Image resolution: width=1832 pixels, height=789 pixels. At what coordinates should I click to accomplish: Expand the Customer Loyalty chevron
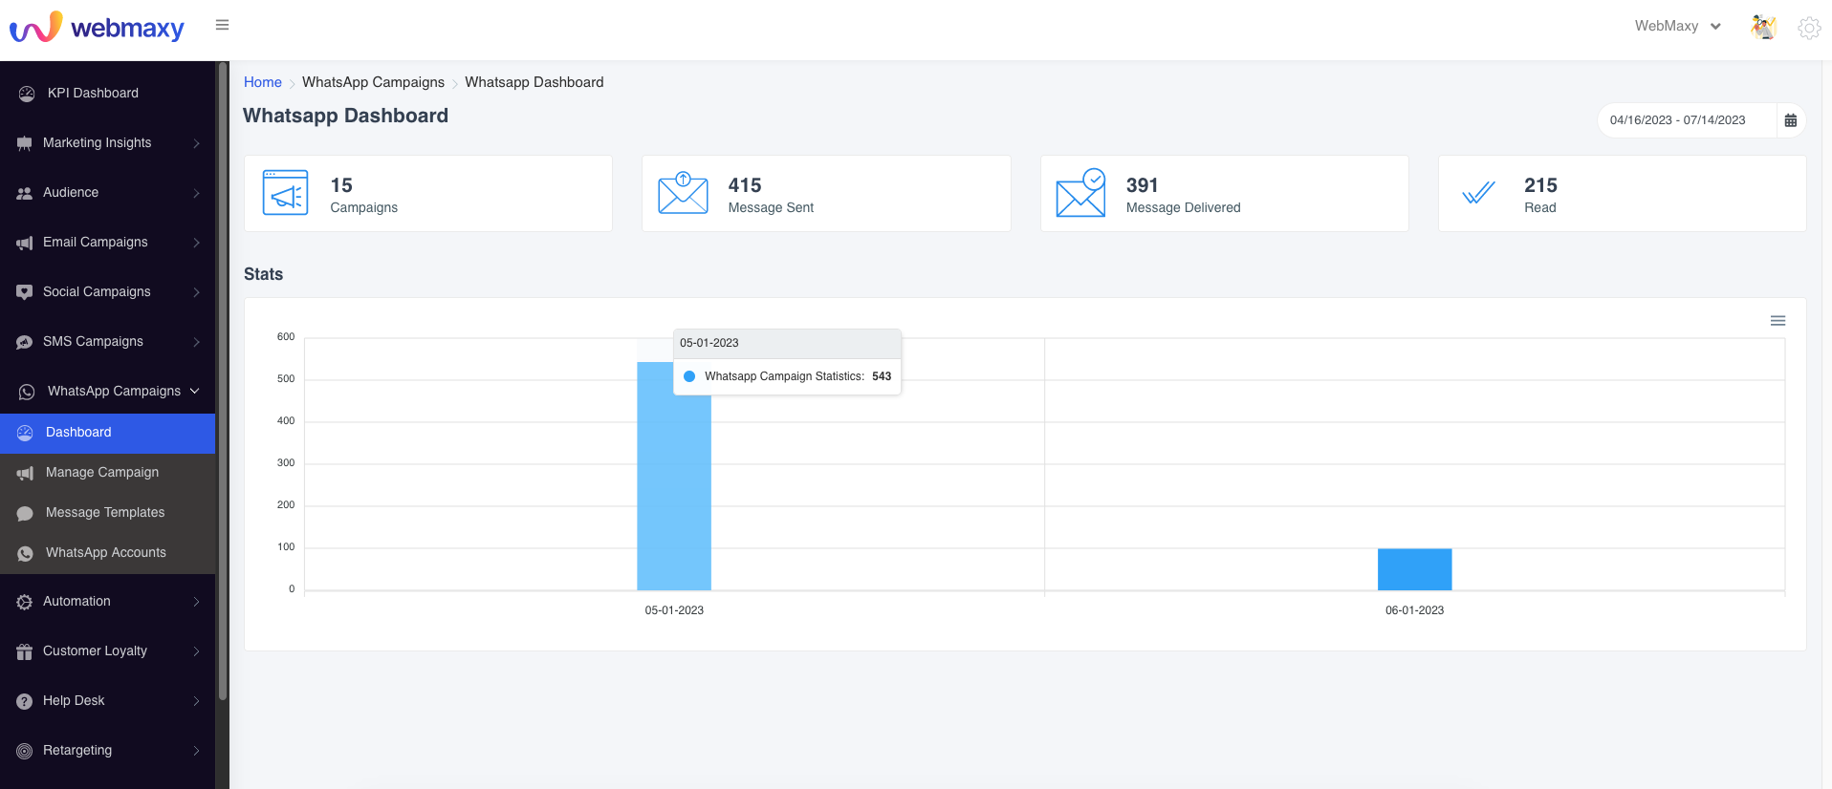click(196, 651)
